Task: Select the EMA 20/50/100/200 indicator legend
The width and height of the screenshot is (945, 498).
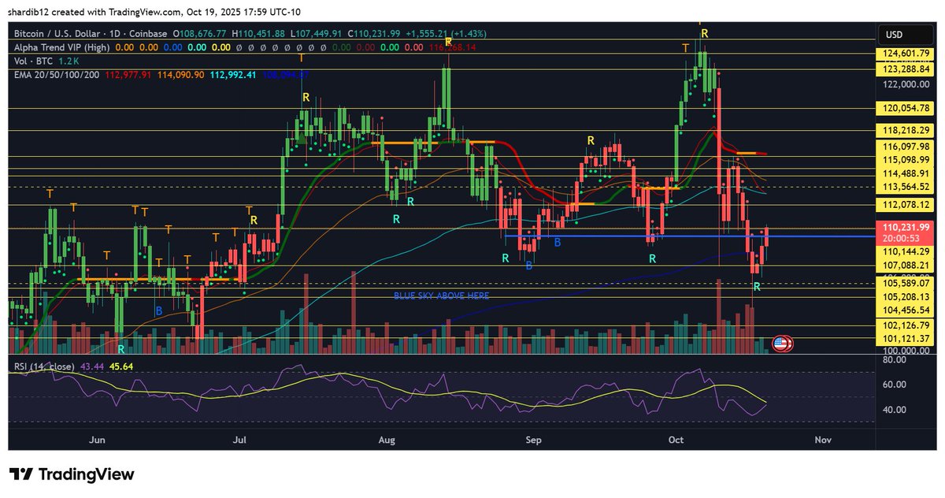Action: [56, 74]
